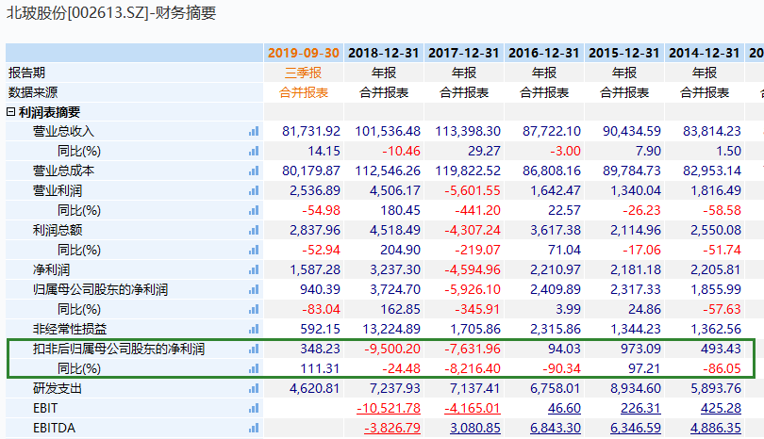
Task: Click the 数据来源 row label
Action: click(33, 92)
